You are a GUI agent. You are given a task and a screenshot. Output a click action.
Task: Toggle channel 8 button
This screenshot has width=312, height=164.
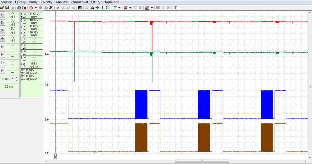coord(2,70)
